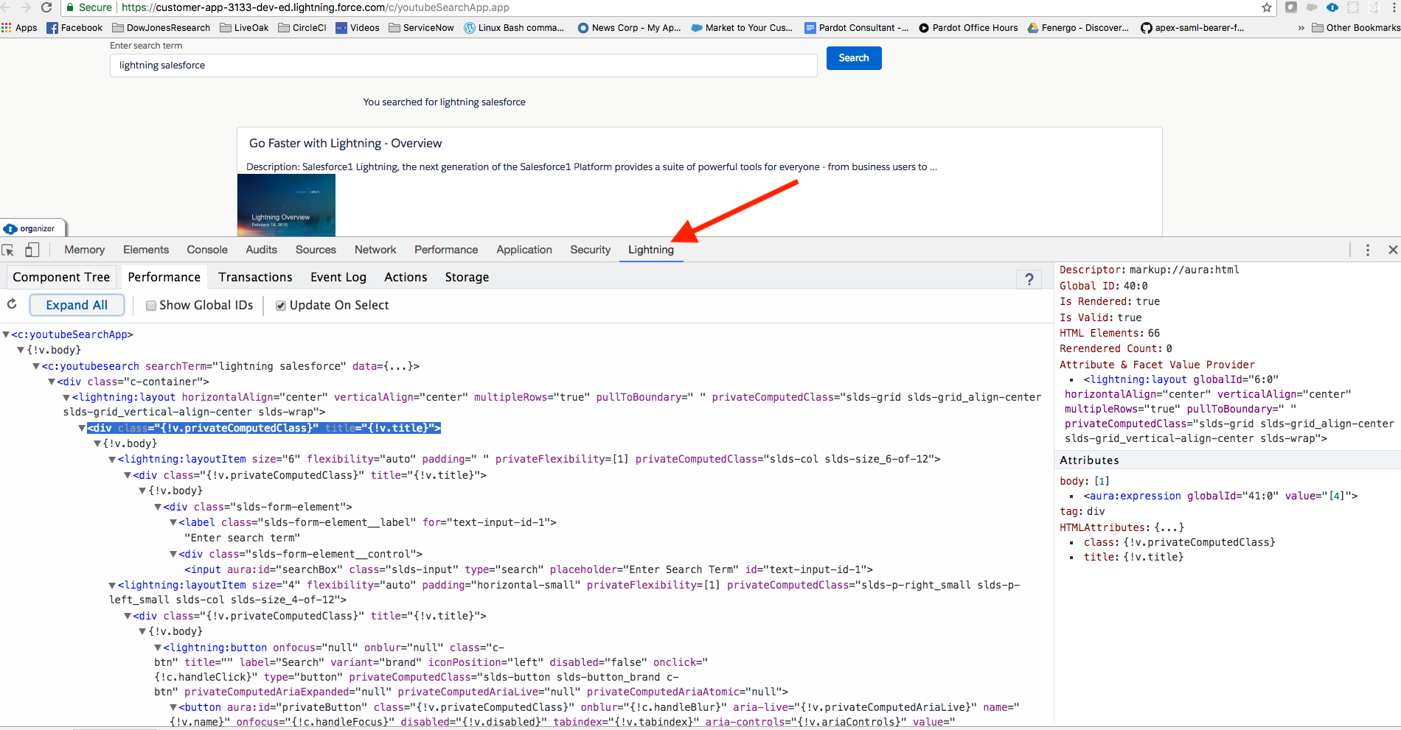Open the apex-saml-bearer GitHub bookmark
Viewport: 1401px width, 730px height.
[x=1192, y=28]
